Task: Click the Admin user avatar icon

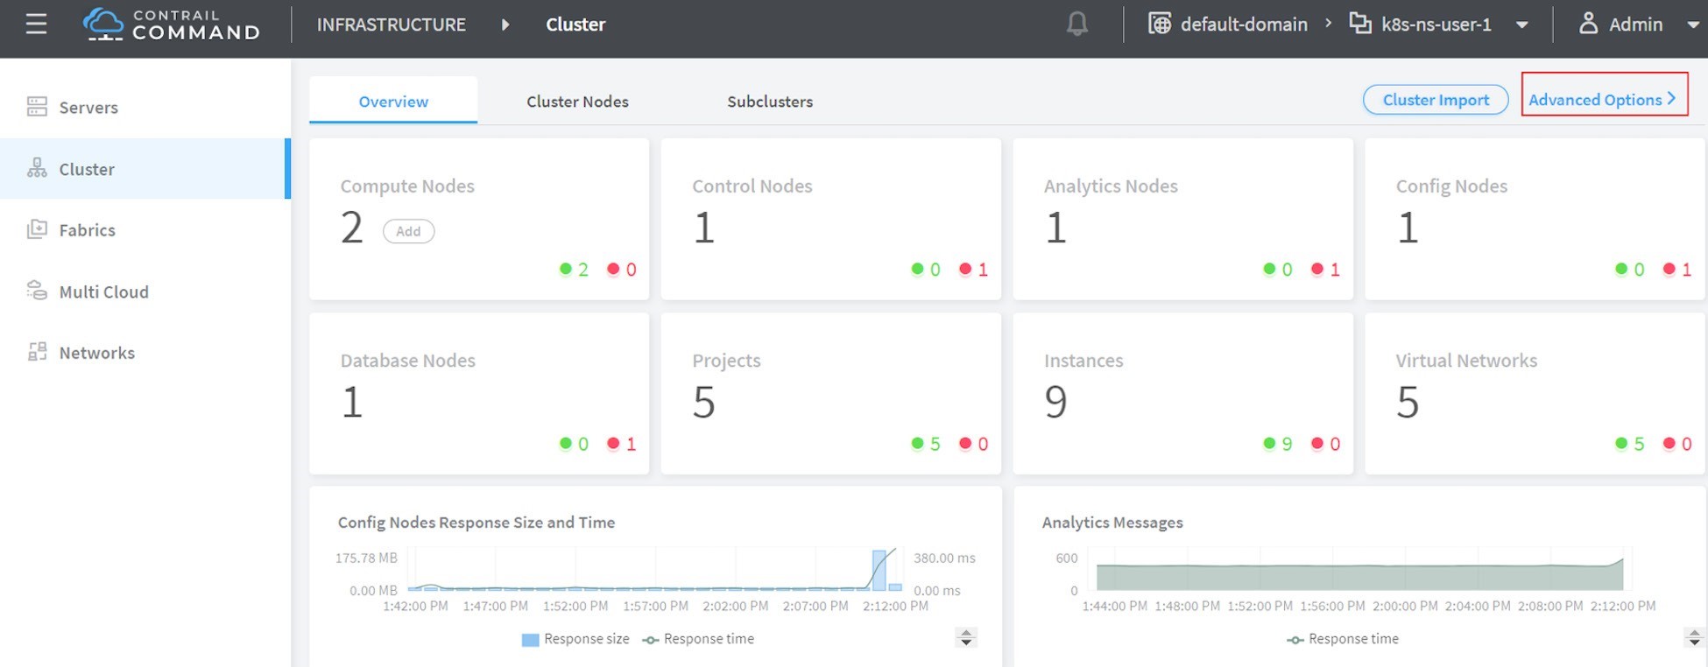Action: coord(1588,24)
